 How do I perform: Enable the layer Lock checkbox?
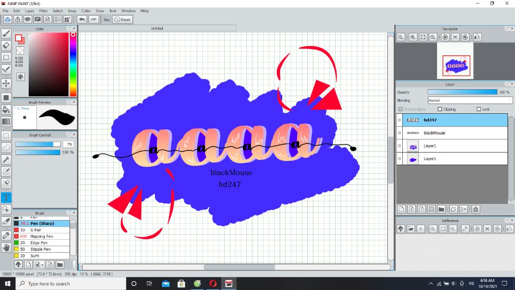(479, 109)
